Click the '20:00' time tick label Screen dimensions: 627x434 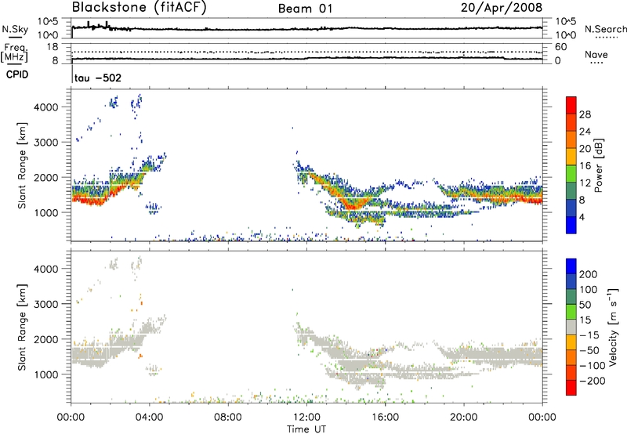coord(464,418)
